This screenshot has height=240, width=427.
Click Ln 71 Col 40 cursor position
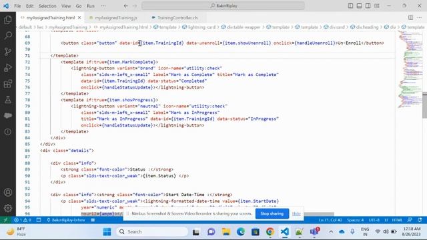(330, 220)
